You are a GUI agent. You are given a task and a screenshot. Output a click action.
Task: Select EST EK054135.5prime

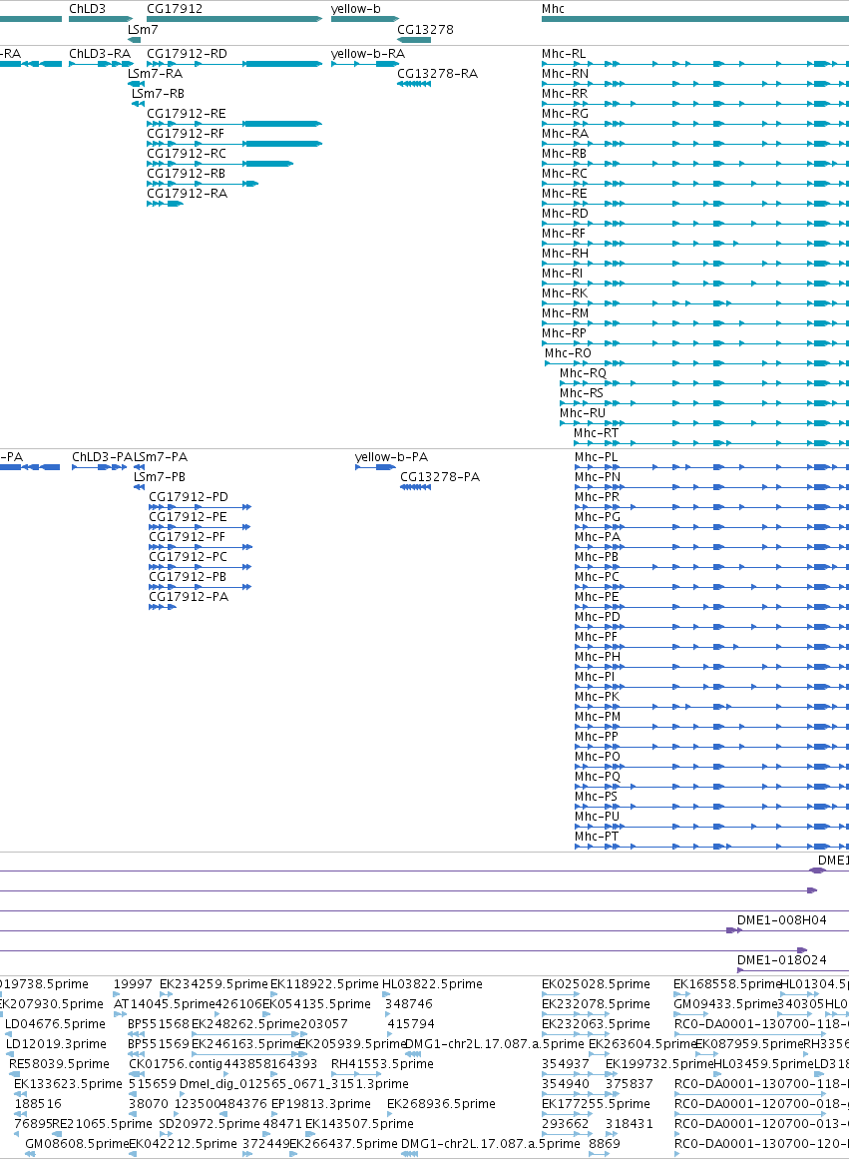click(x=316, y=1004)
